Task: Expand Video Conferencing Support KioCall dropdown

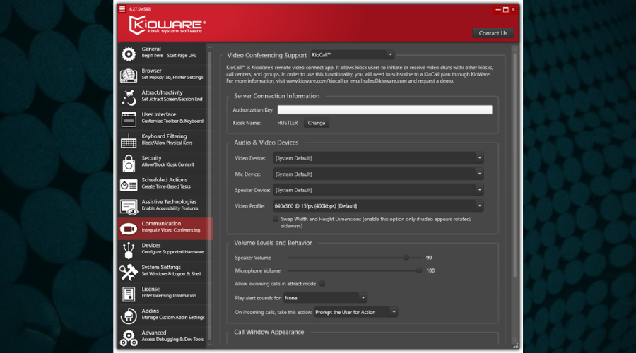Action: [352, 54]
